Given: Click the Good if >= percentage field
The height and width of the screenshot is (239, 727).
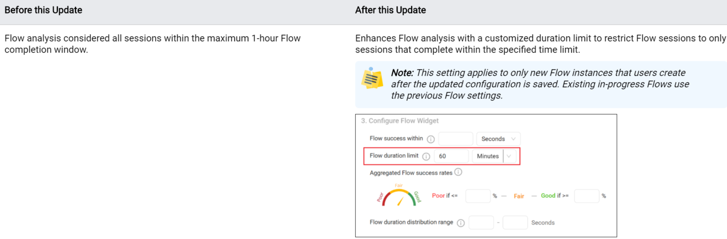Looking at the screenshot, I should tap(586, 196).
